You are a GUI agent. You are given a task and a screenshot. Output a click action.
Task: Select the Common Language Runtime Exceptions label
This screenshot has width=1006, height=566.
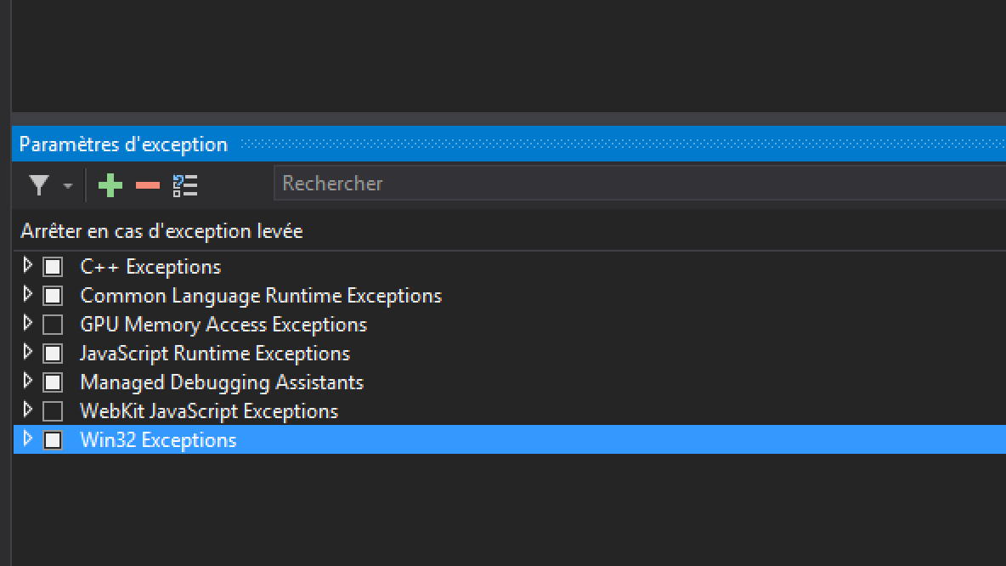click(x=261, y=296)
